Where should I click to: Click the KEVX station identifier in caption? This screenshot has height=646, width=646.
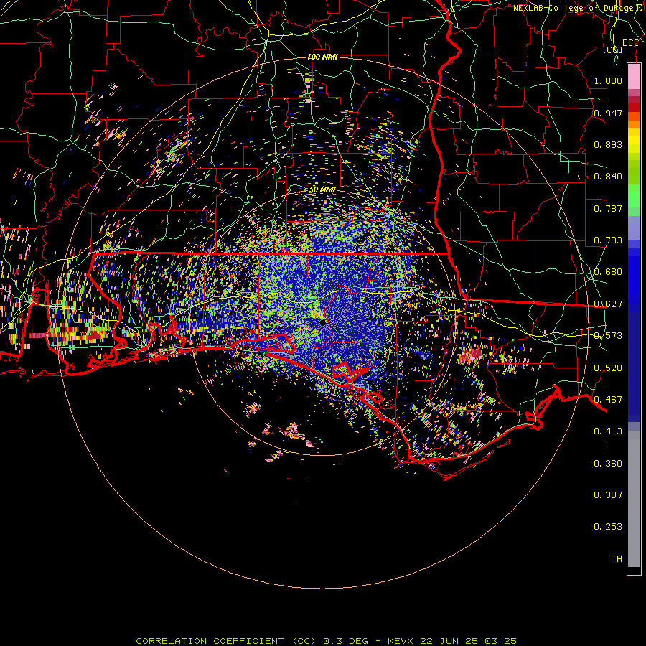pyautogui.click(x=401, y=641)
